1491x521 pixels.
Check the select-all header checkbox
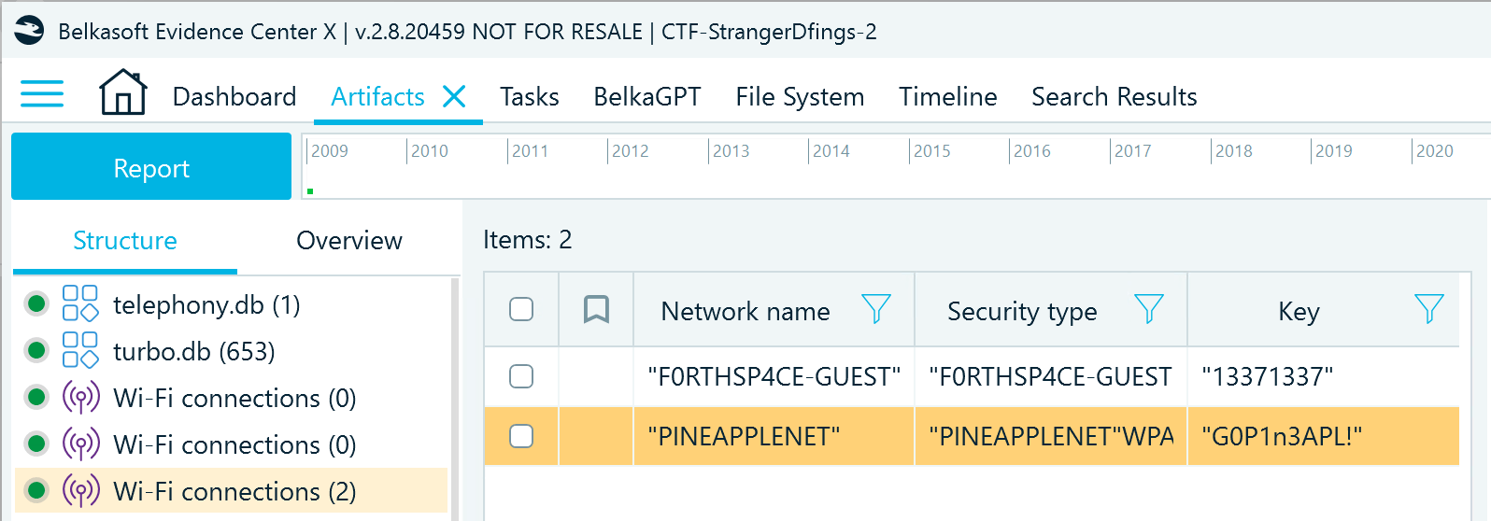521,309
